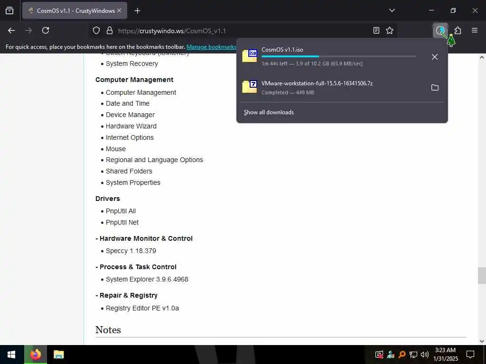Screen dimensions: 486x364
Task: Click the Notes section heading
Action: [108, 330]
